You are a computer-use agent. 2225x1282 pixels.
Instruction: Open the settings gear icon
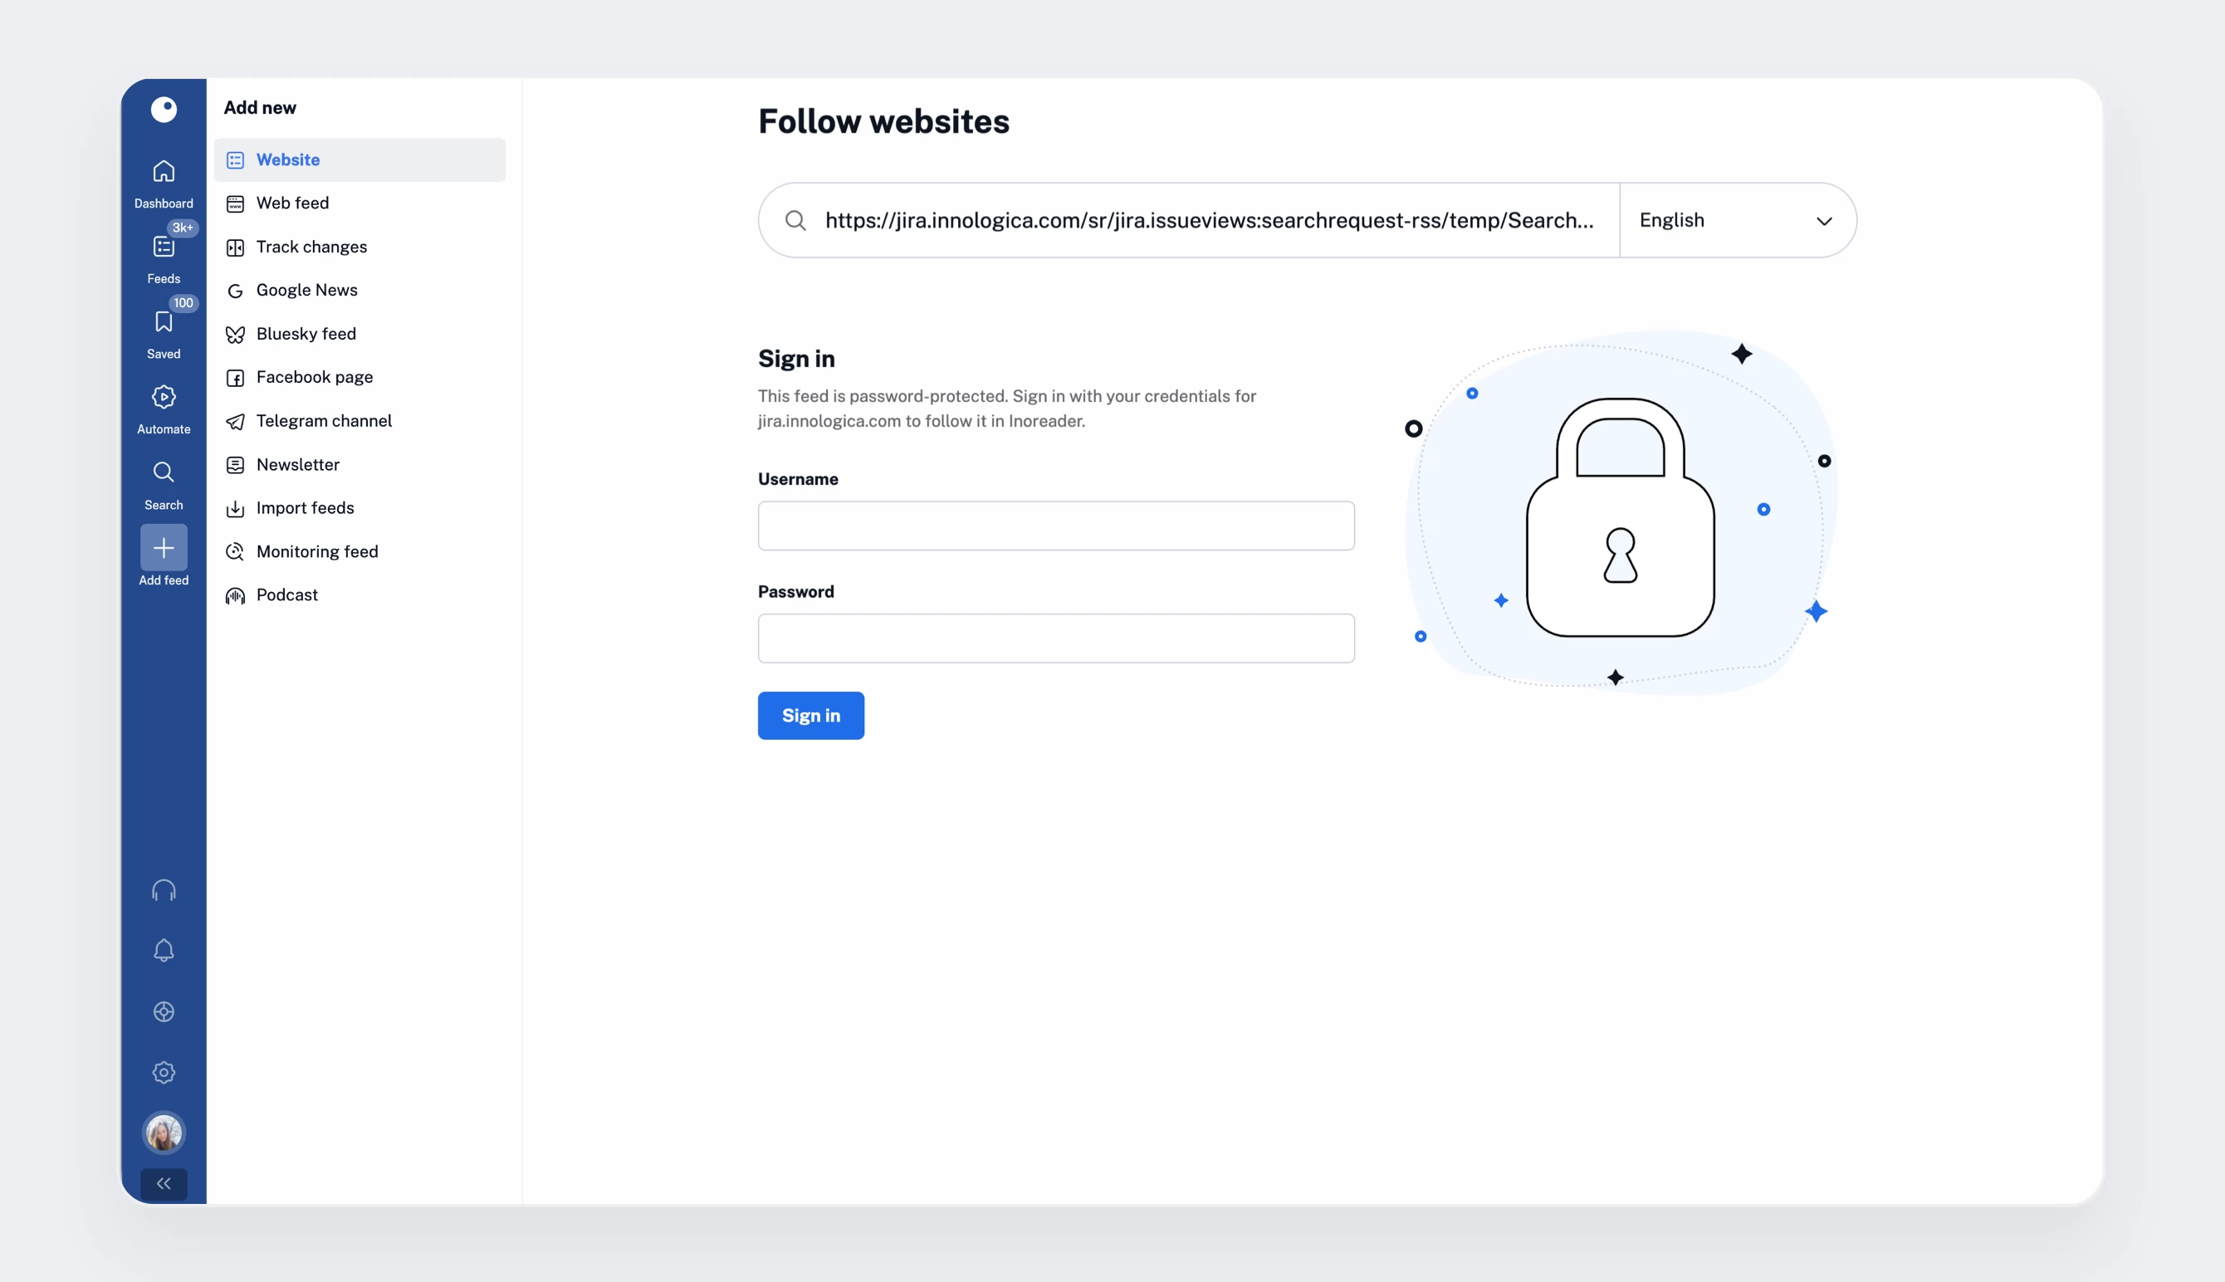164,1073
